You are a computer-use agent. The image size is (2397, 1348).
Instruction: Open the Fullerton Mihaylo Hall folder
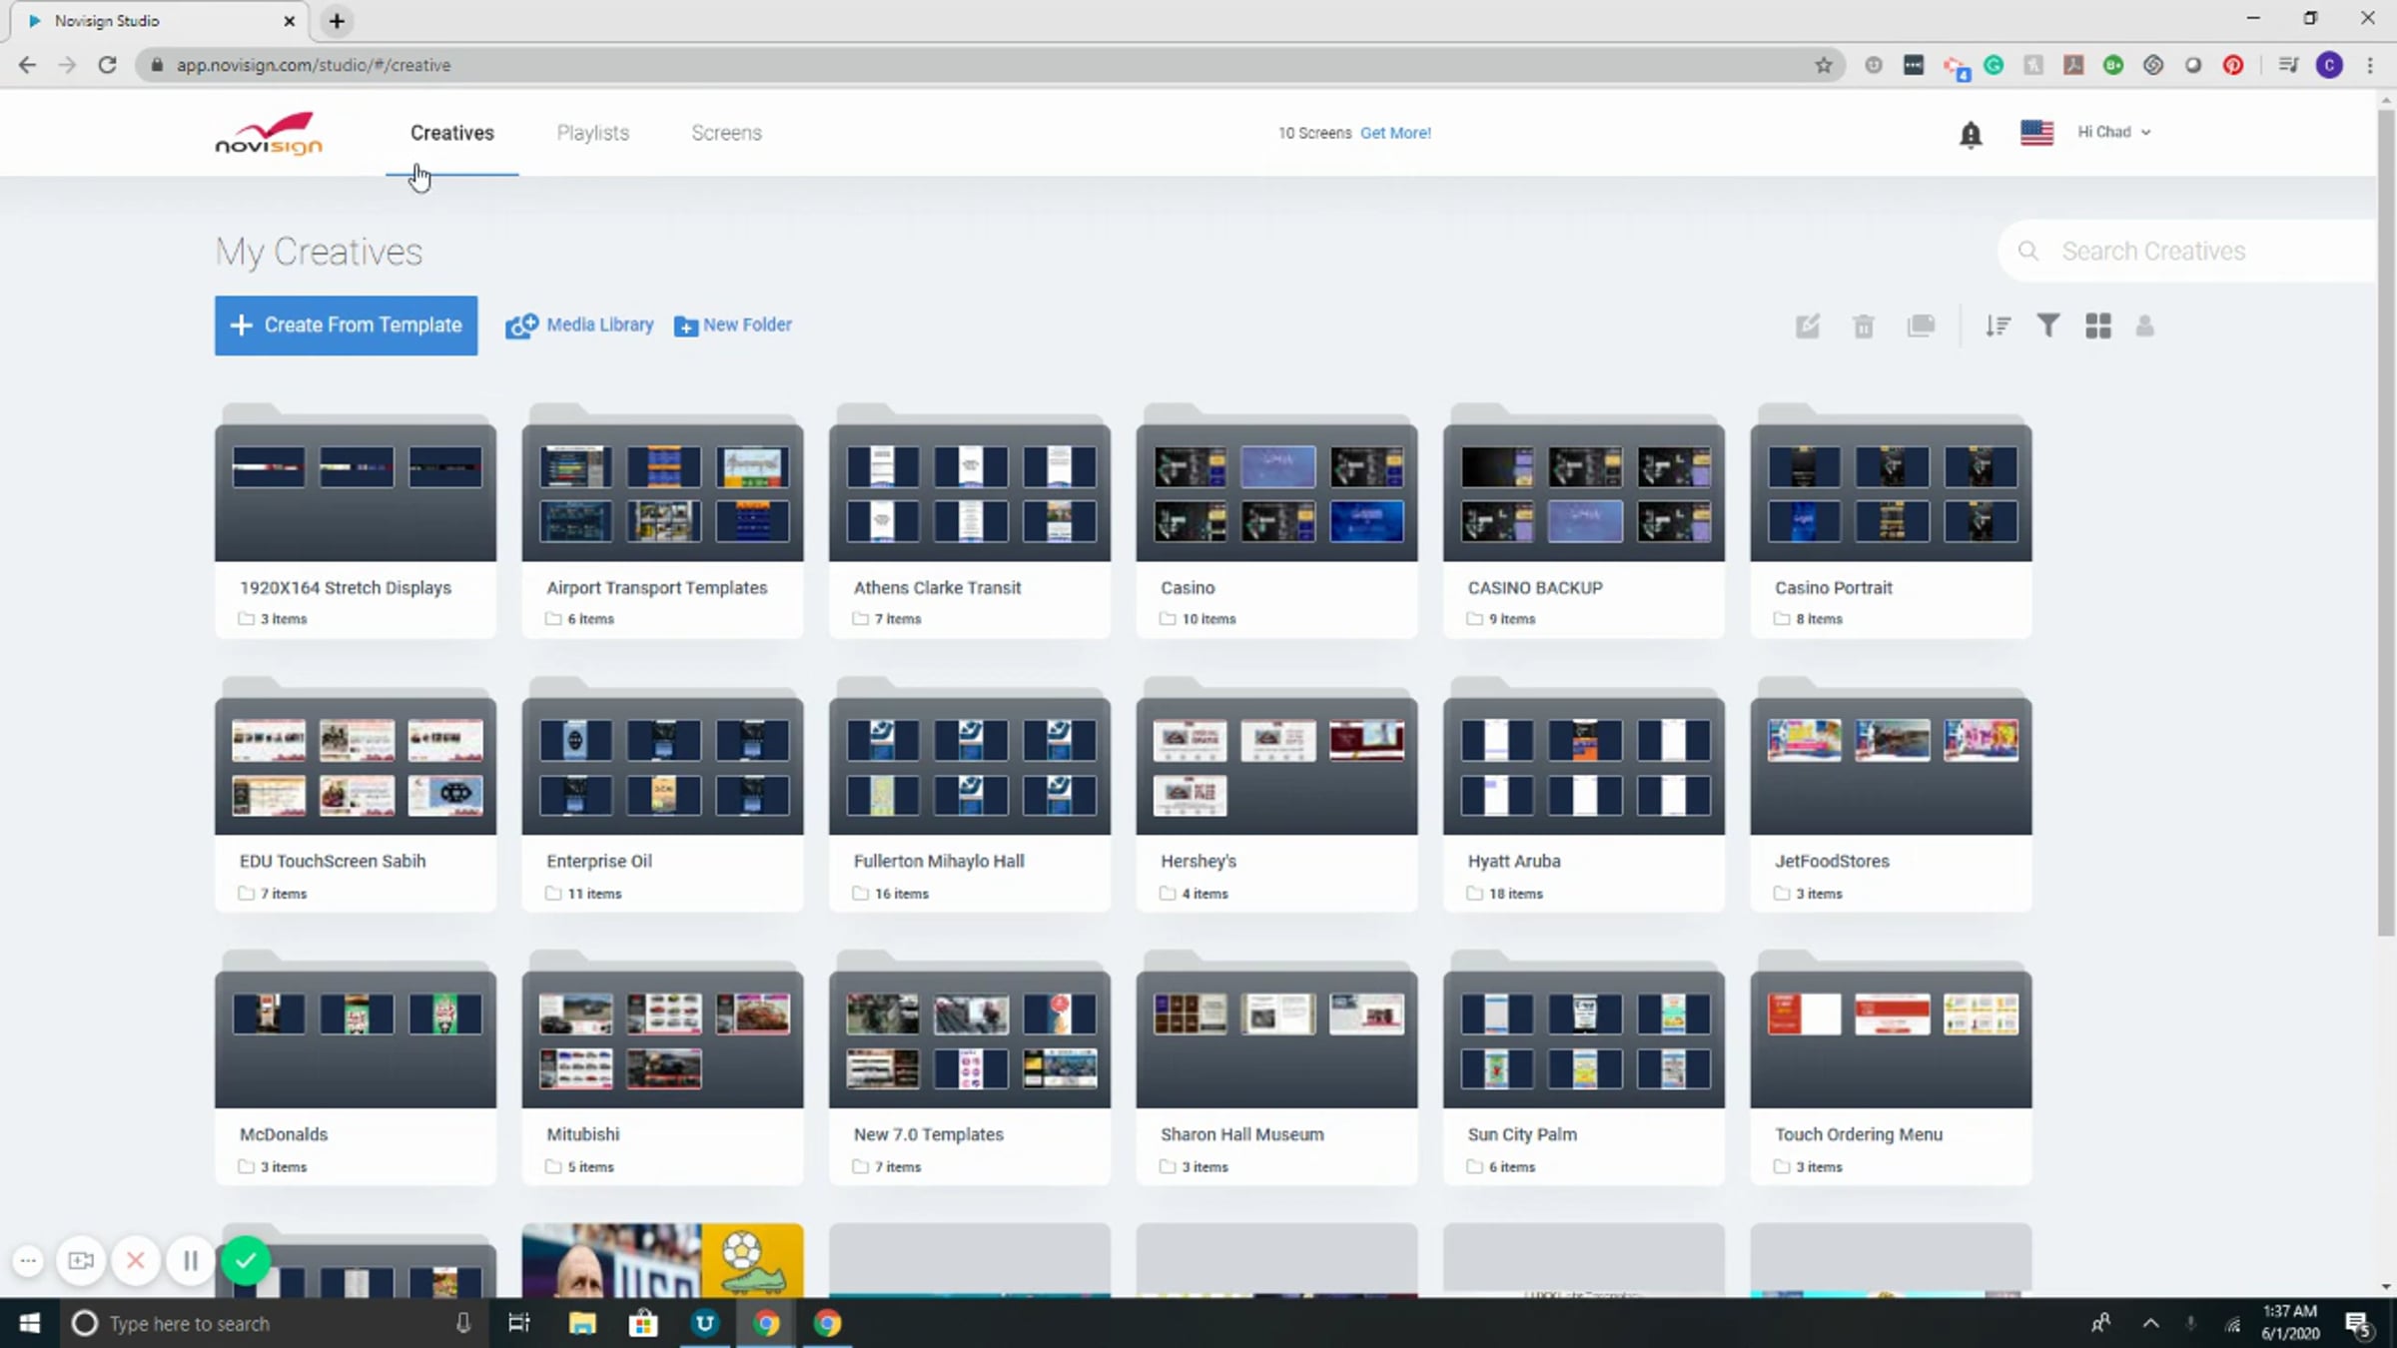pyautogui.click(x=970, y=794)
